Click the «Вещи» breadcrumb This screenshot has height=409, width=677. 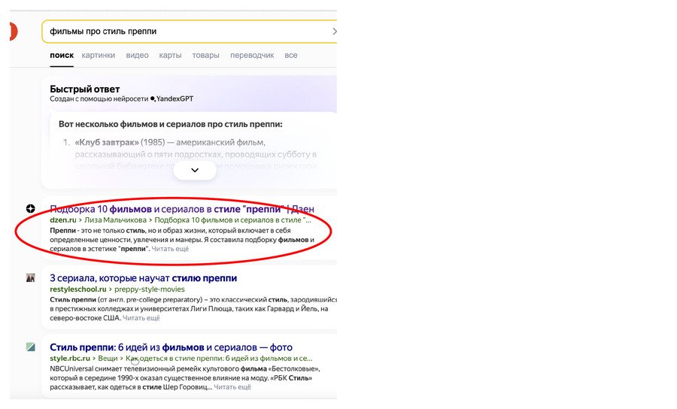click(x=108, y=358)
